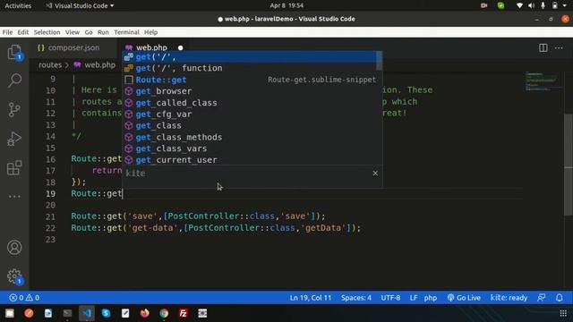This screenshot has height=322, width=573.
Task: Change file encoding UTF-8
Action: coord(390,298)
